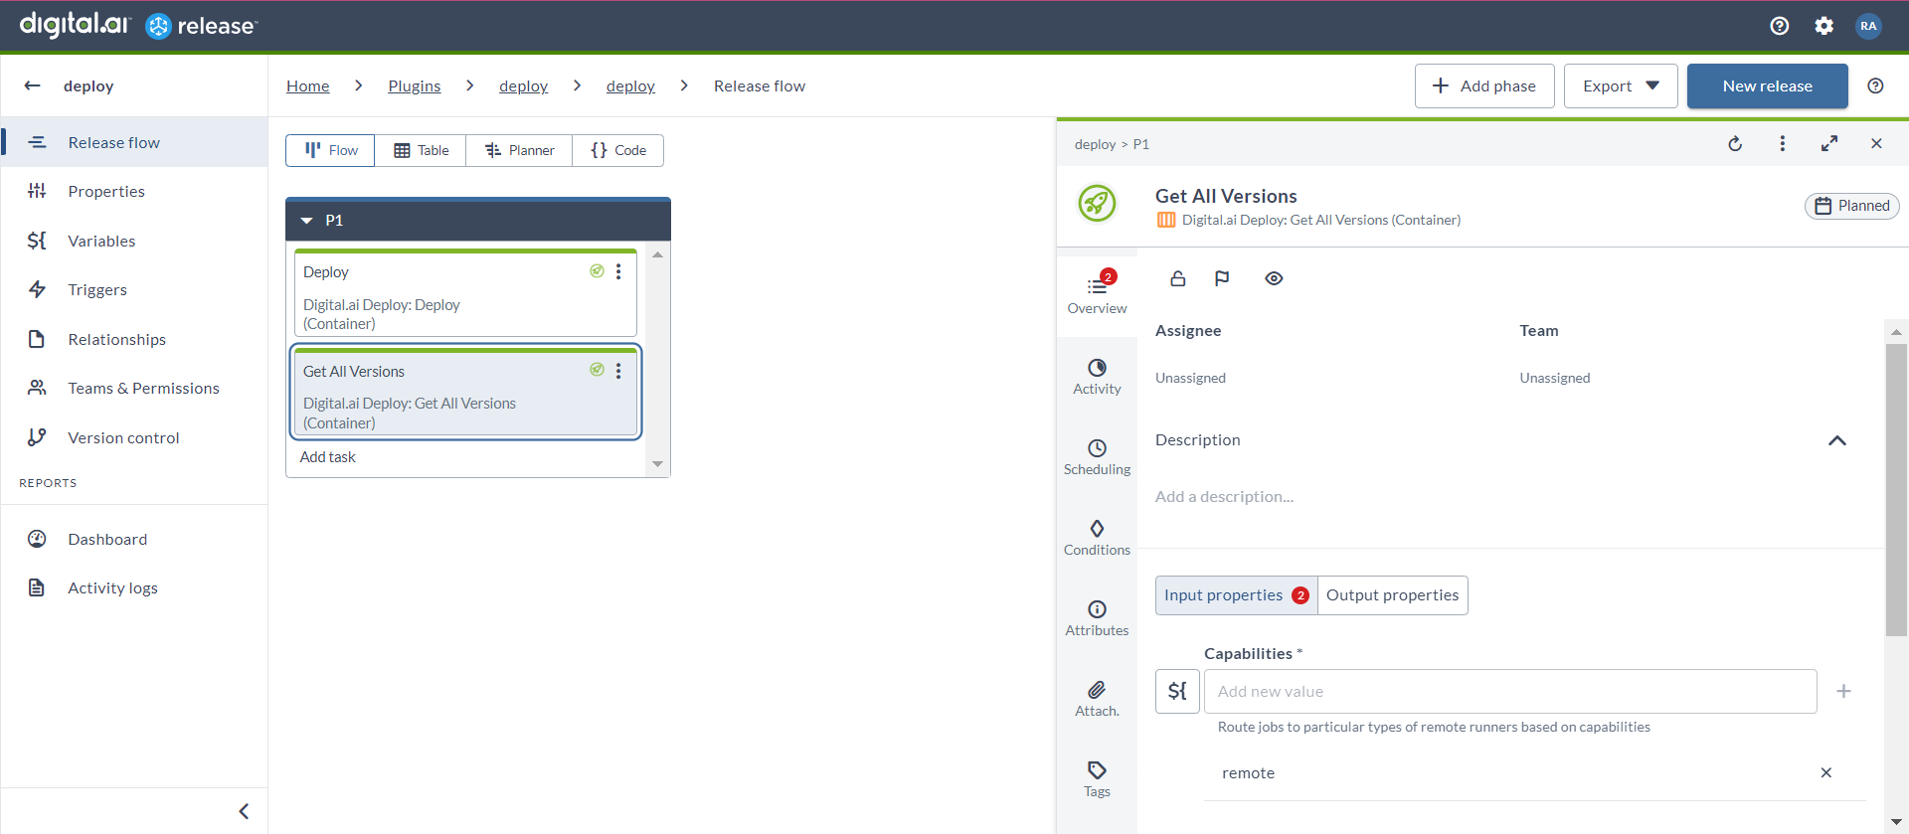This screenshot has width=1909, height=834.
Task: Toggle variable mode for Capabilities
Action: point(1177,691)
